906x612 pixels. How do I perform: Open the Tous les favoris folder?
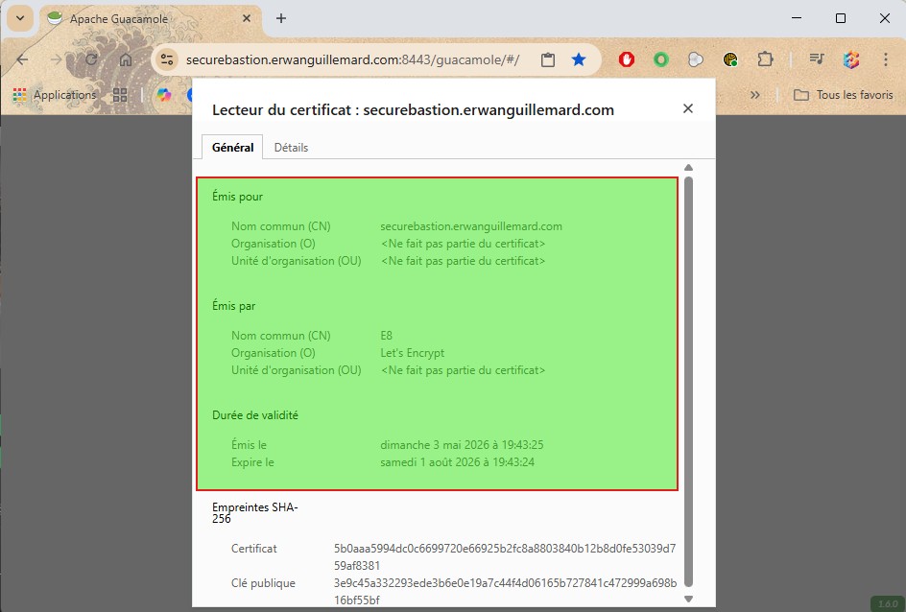point(843,95)
